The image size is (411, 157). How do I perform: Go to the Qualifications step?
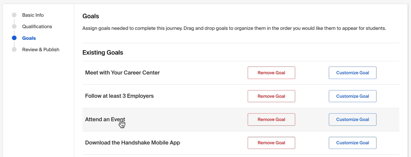pyautogui.click(x=37, y=27)
